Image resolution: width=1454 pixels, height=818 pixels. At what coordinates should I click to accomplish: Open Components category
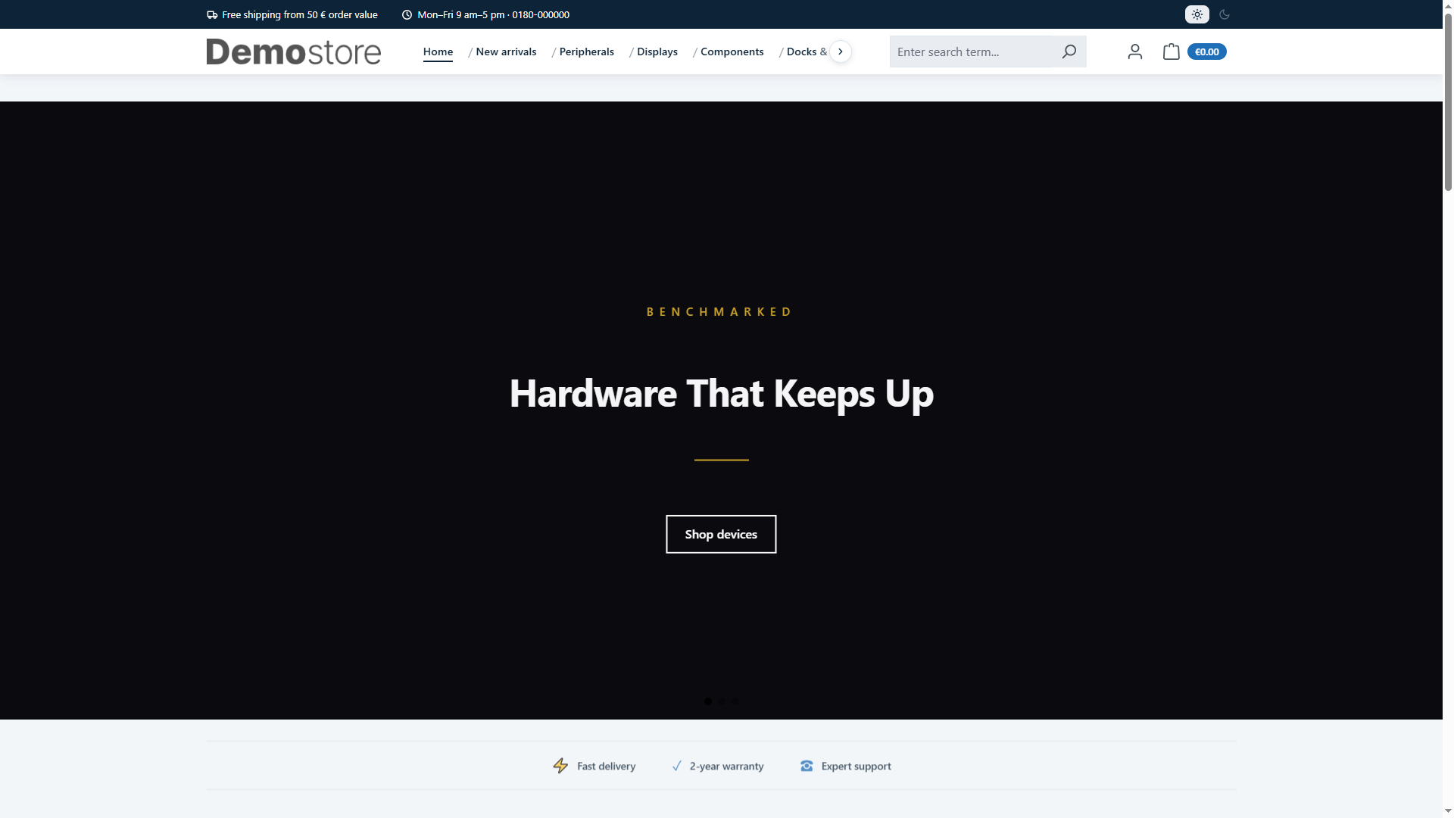732,52
